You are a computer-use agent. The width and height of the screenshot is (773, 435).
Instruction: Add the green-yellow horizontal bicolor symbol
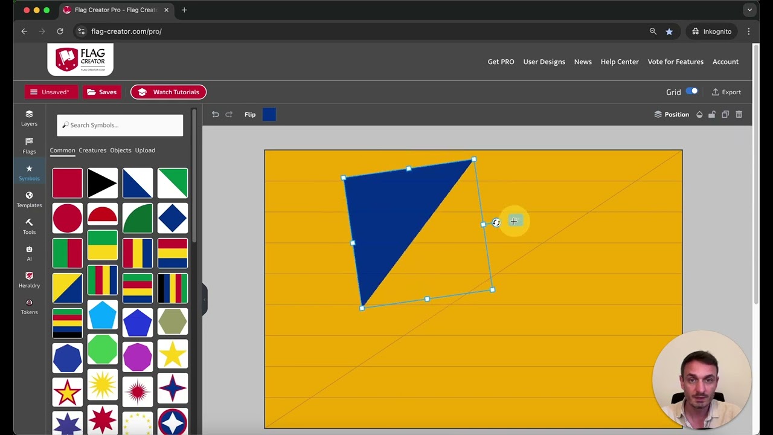[102, 245]
